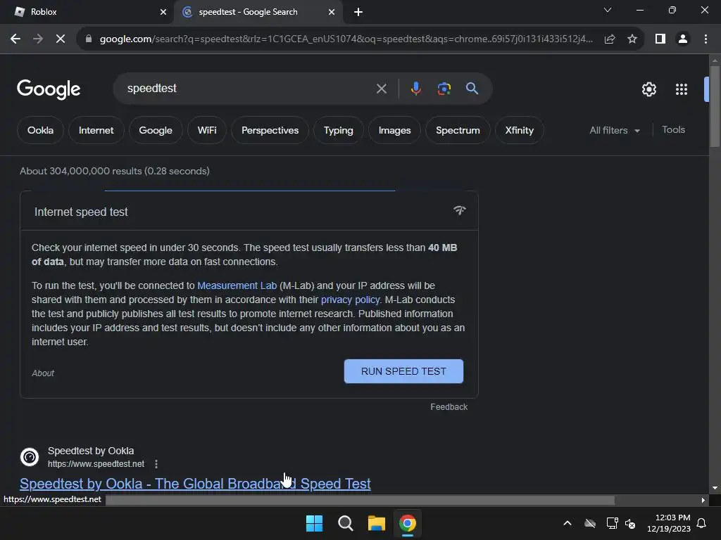This screenshot has width=721, height=540.
Task: Click the Speedtest by Ookla favicon
Action: 30,457
